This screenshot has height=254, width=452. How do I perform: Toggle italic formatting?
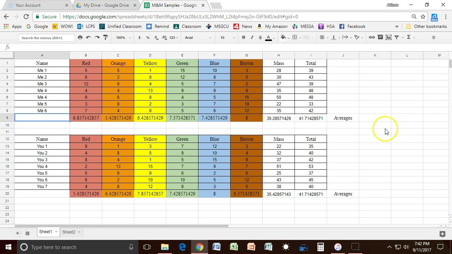tap(252, 37)
